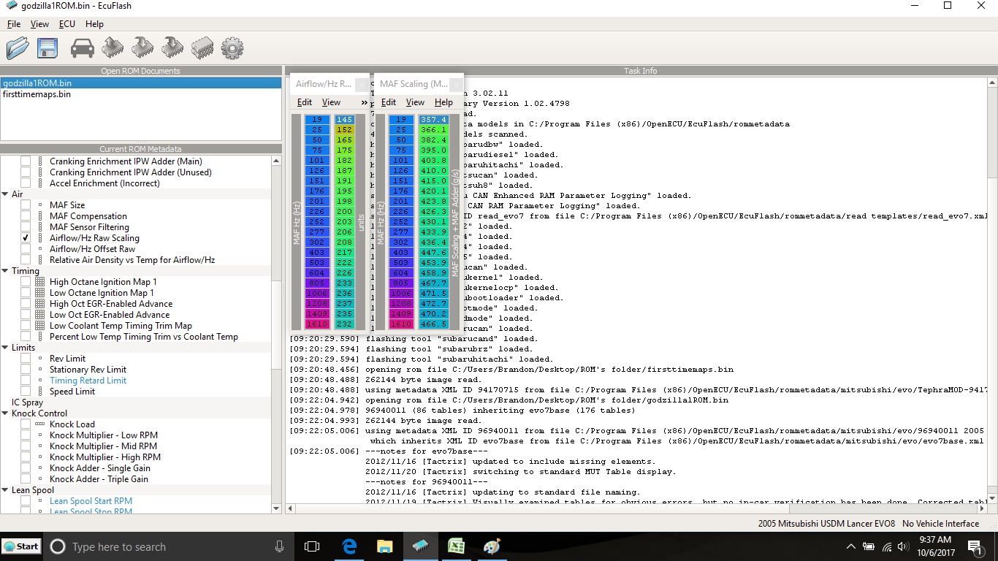Click the car icon in the toolbar
Image resolution: width=998 pixels, height=561 pixels.
[82, 48]
